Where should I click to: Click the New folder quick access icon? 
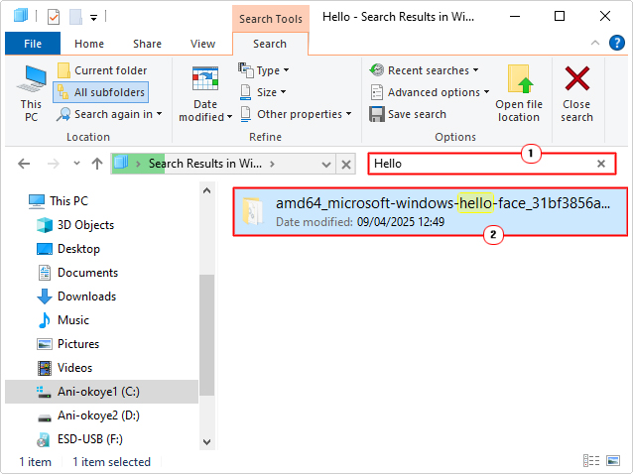tap(75, 17)
